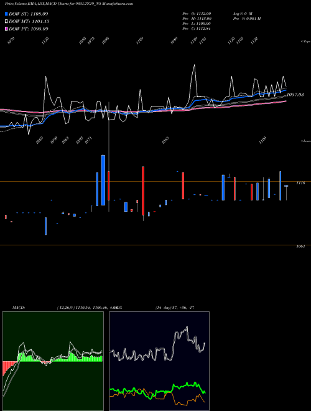This screenshot has height=411, width=311.
Task: Click the 1083 low price label
Action: pyautogui.click(x=165, y=140)
